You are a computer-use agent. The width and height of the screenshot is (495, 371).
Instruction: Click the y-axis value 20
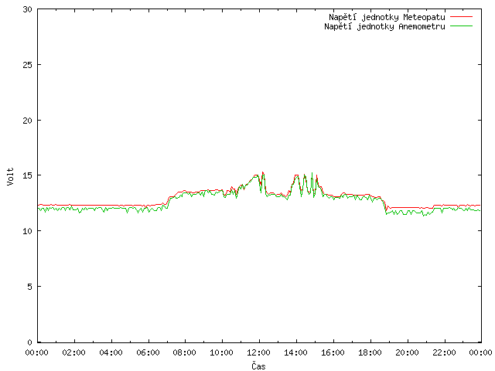28,121
